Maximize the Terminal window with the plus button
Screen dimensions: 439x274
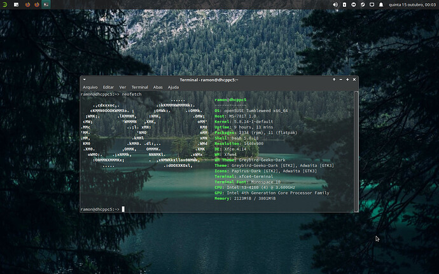(x=347, y=79)
